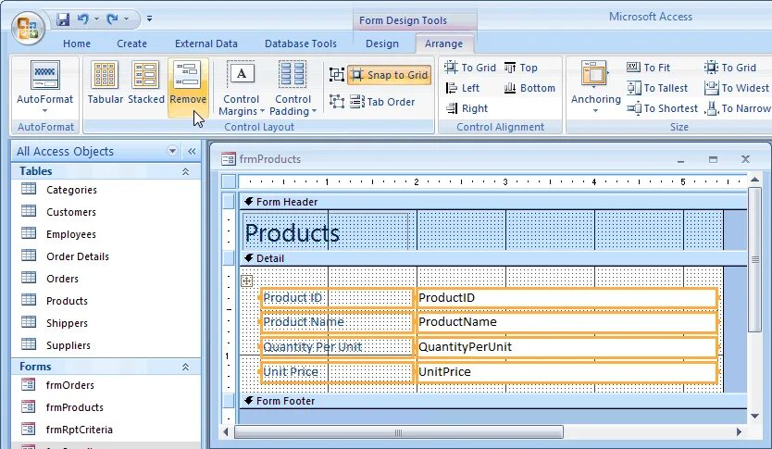Viewport: 772px width, 449px height.
Task: Open the Create ribbon tab
Action: pos(131,44)
